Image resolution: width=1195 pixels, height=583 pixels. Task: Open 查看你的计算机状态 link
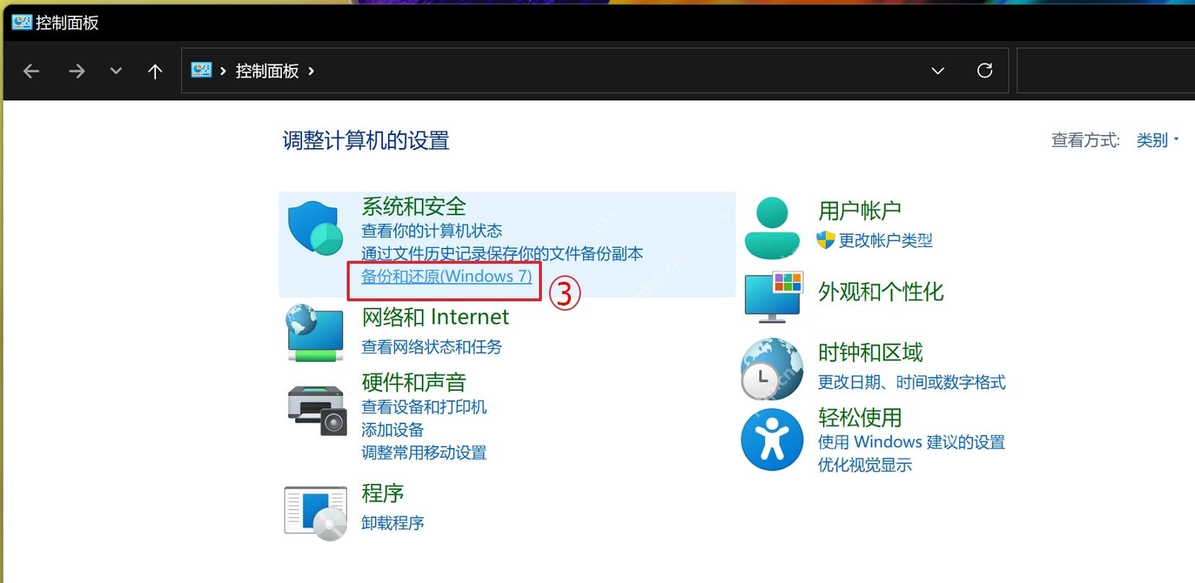click(431, 231)
